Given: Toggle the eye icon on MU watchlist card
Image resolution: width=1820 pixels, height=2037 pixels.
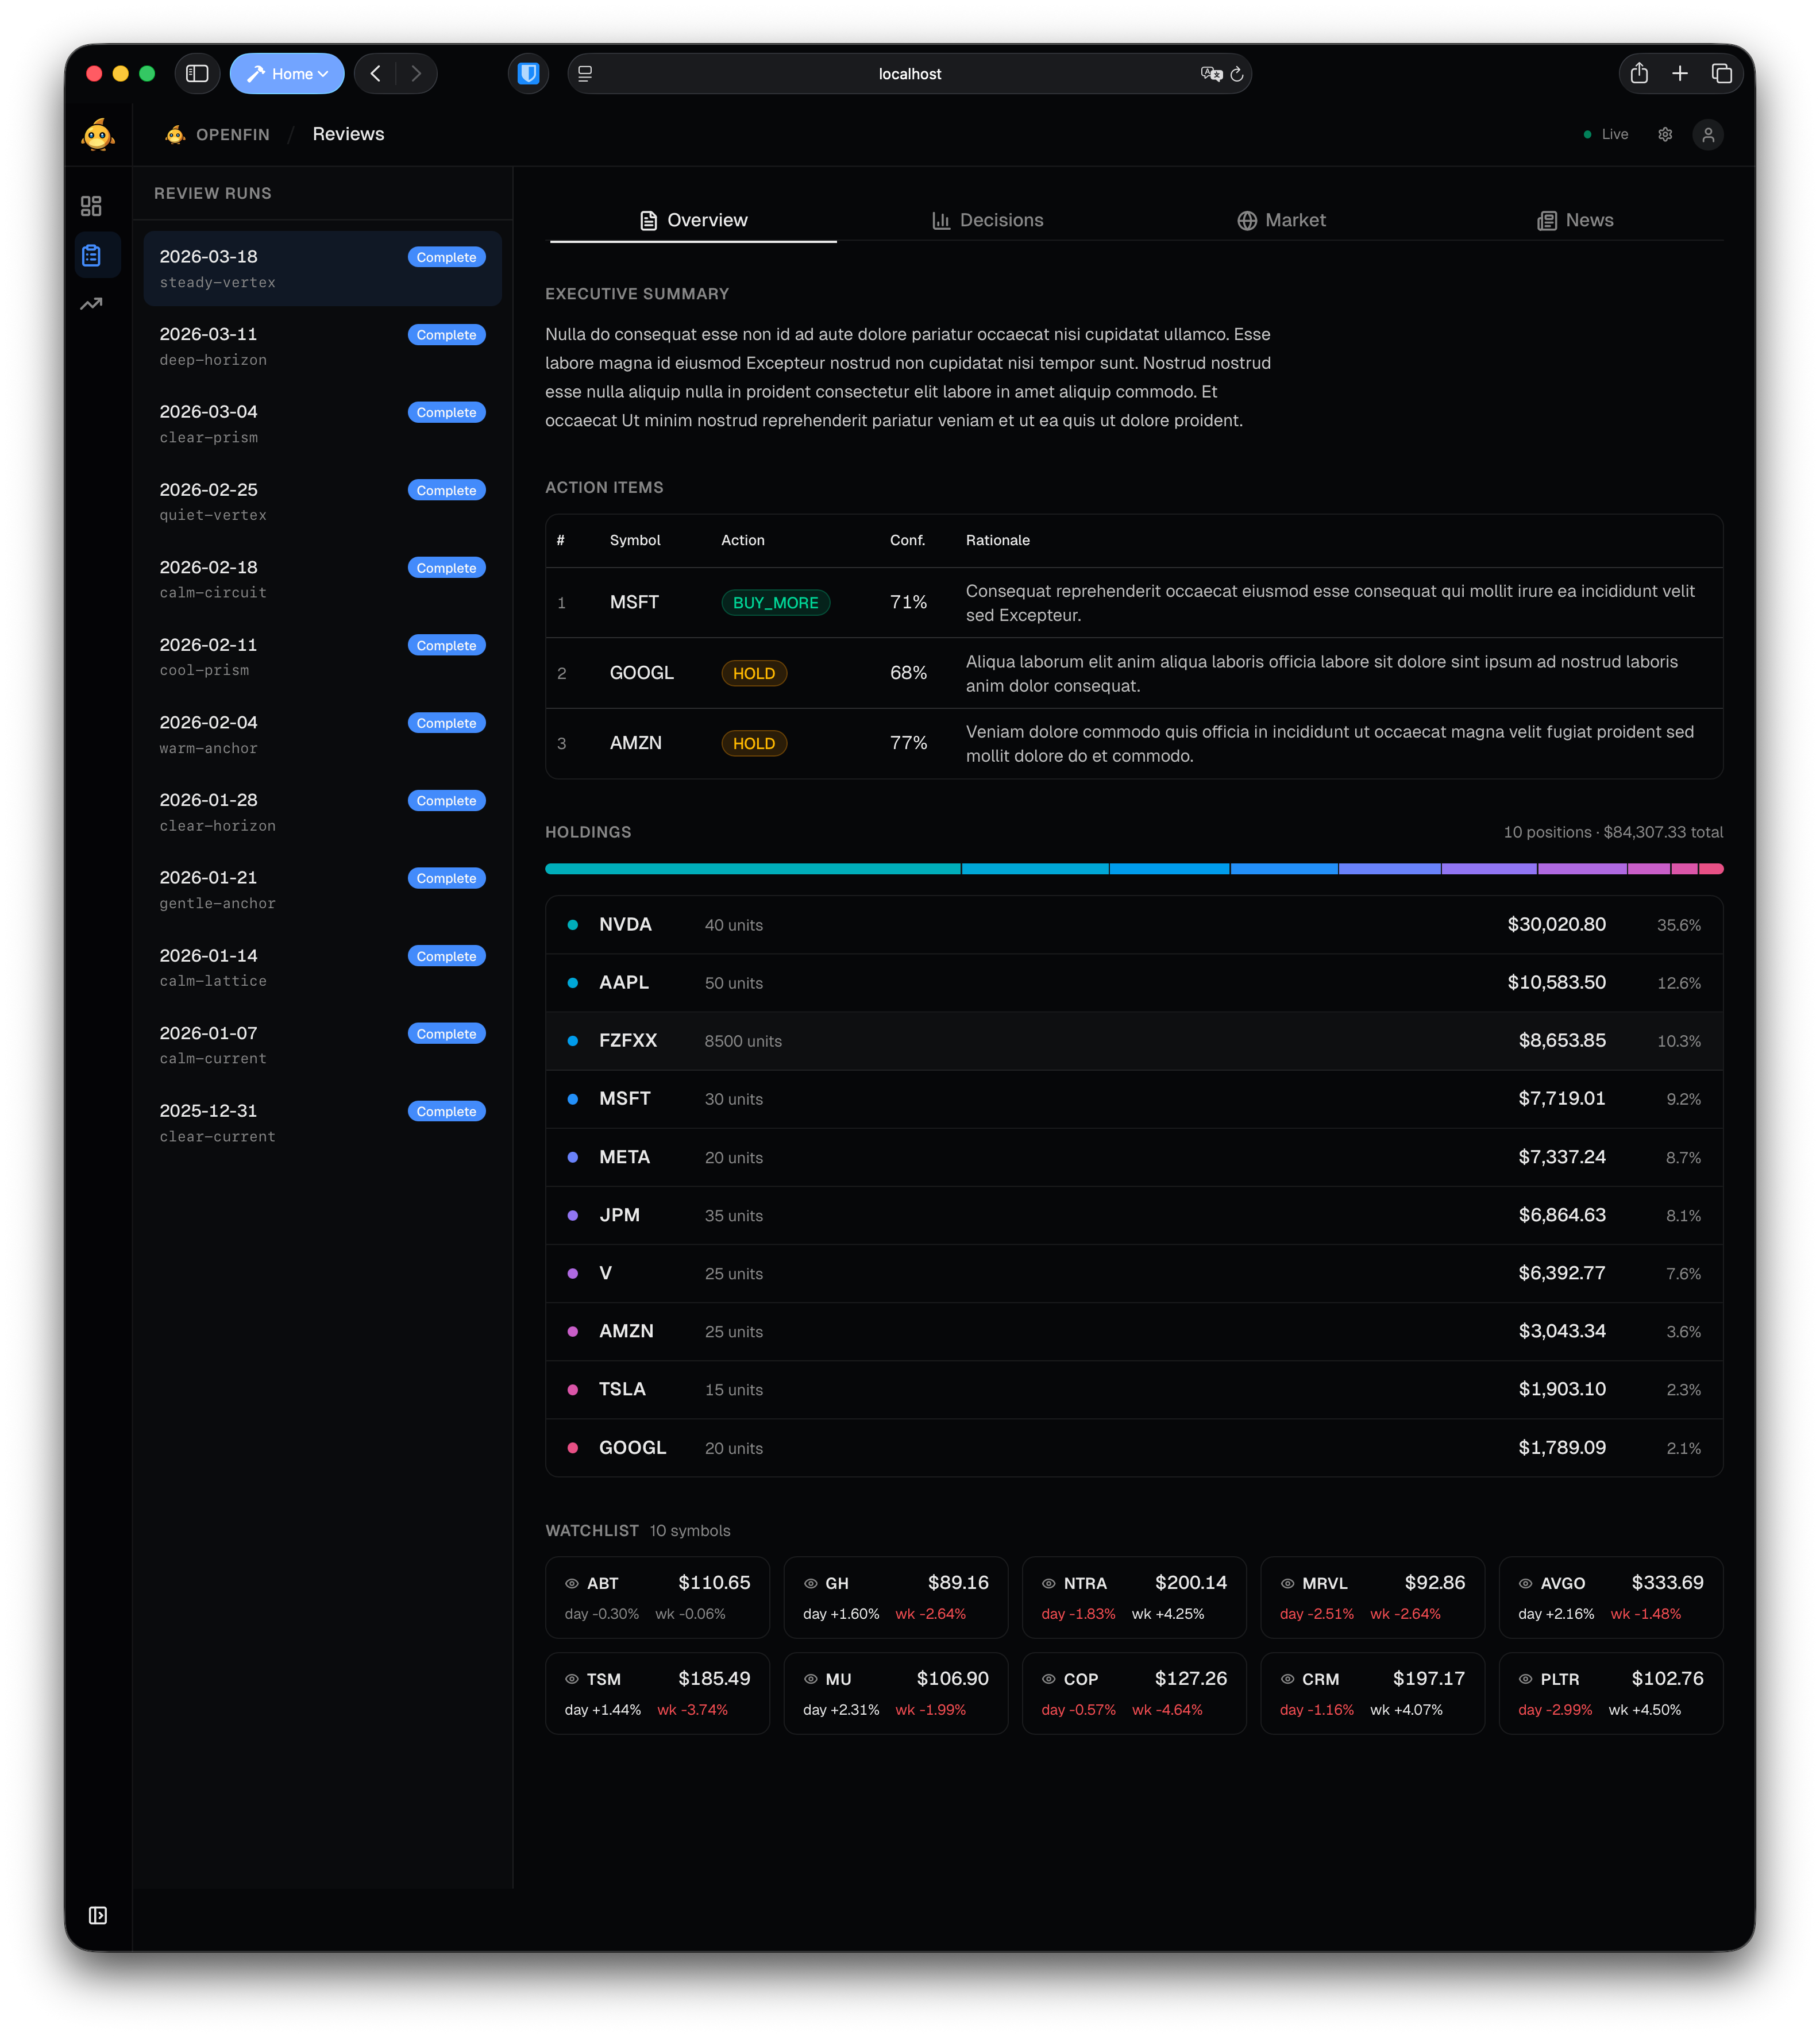Looking at the screenshot, I should [811, 1679].
